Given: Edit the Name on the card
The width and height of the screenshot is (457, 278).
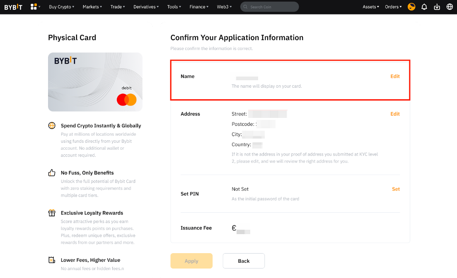Looking at the screenshot, I should [x=395, y=76].
